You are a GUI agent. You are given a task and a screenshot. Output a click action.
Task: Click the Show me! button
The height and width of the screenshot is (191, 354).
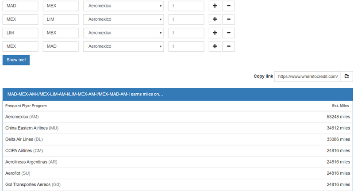16,60
